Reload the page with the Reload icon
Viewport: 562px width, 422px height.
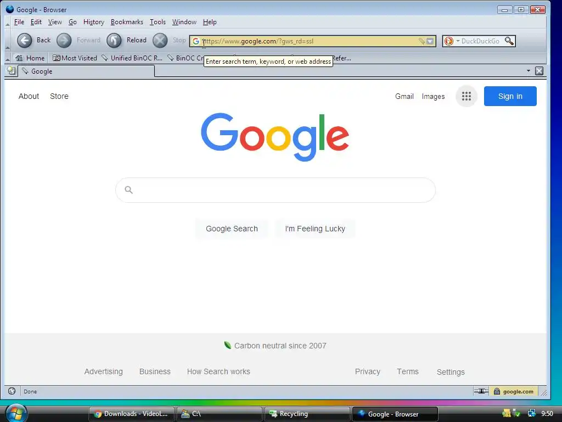(x=114, y=40)
